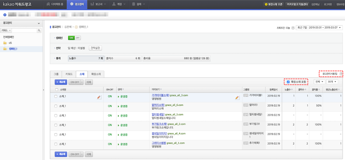
Task: Click the 광고관리사용 팁 help icon
Action: 341,74
